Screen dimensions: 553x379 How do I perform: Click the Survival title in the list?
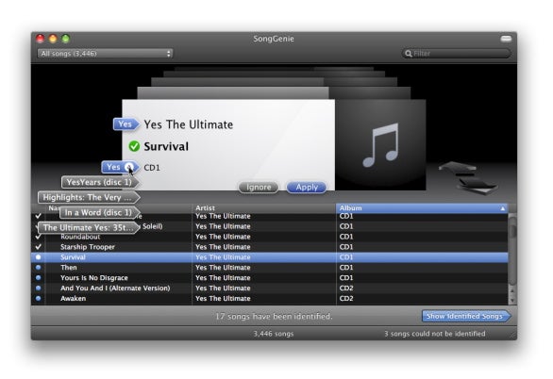73,257
